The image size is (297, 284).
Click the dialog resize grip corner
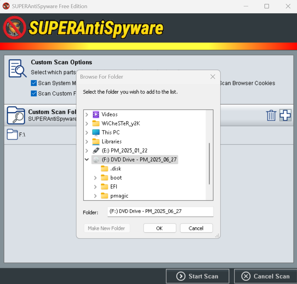217,236
